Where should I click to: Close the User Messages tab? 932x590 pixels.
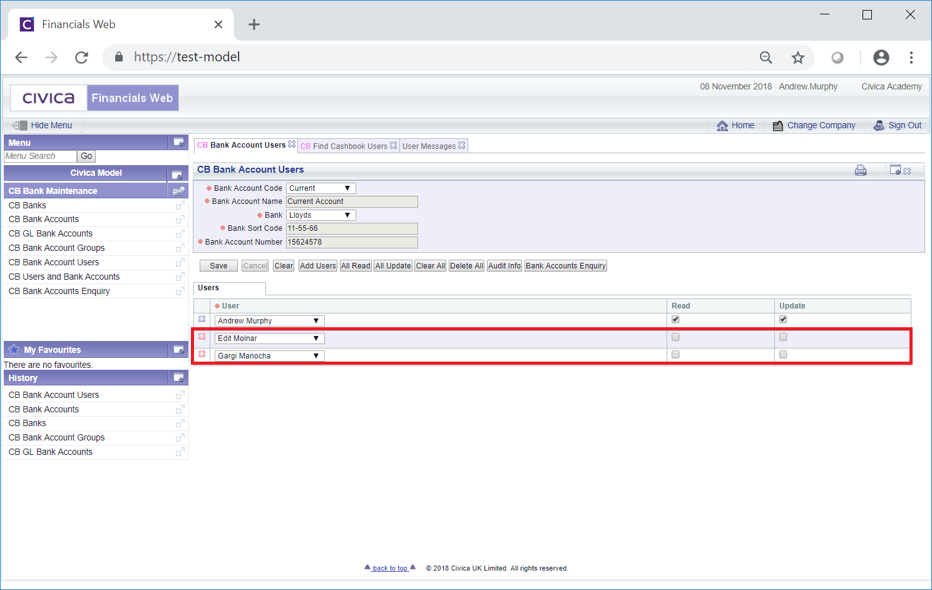coord(461,145)
